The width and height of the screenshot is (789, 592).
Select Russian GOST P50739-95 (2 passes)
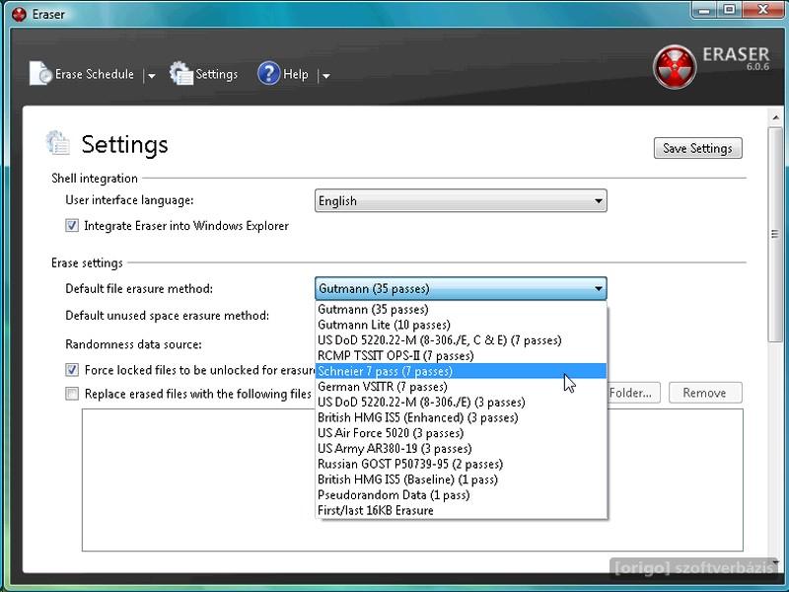point(461,464)
